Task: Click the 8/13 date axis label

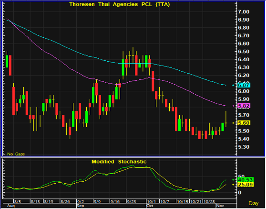Action: point(35,202)
